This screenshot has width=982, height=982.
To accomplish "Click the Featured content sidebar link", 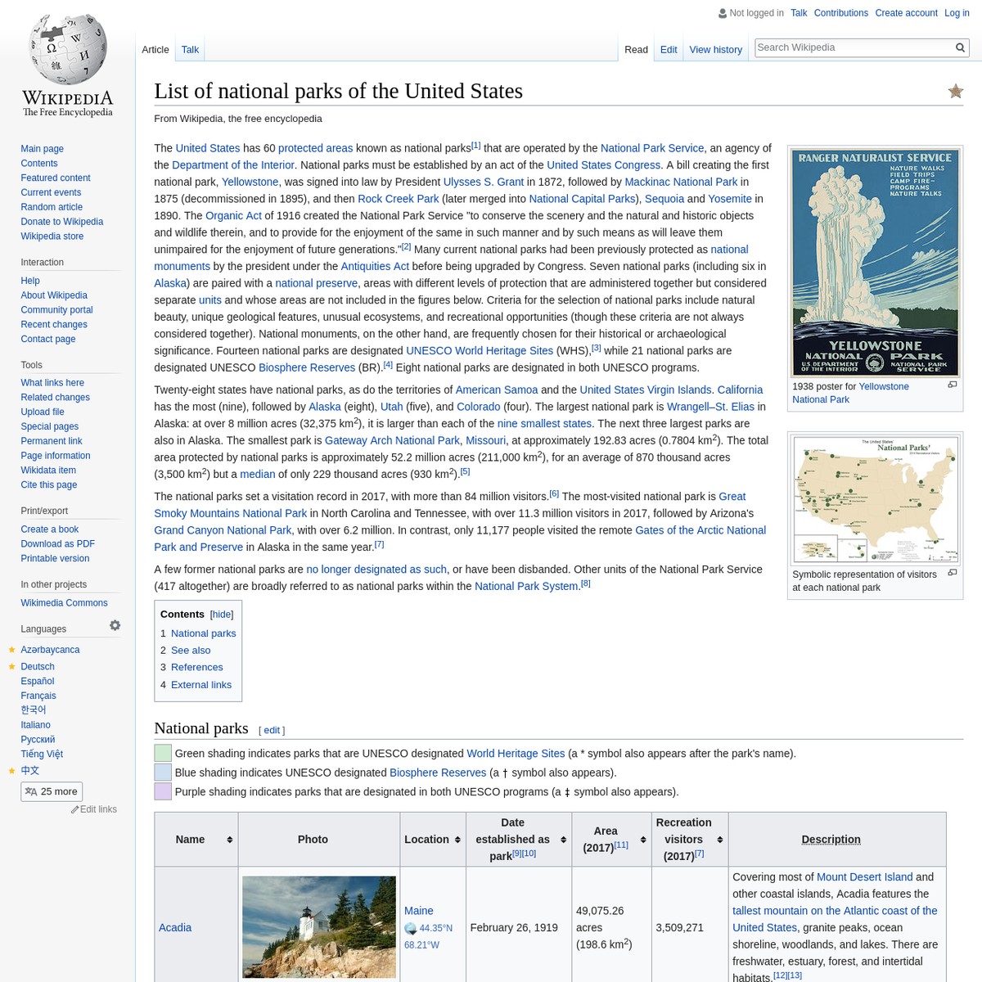I will 56,178.
